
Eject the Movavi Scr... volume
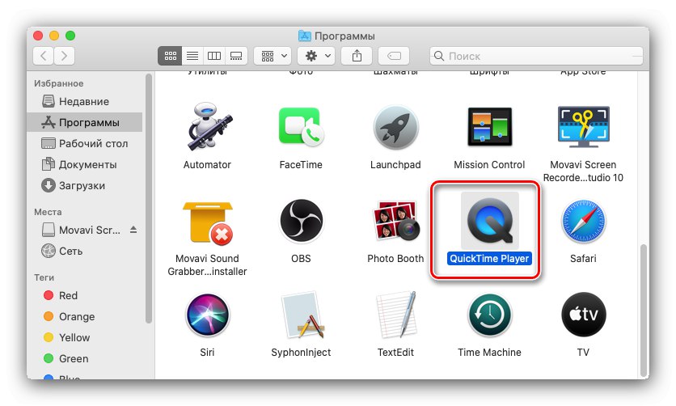click(x=133, y=230)
